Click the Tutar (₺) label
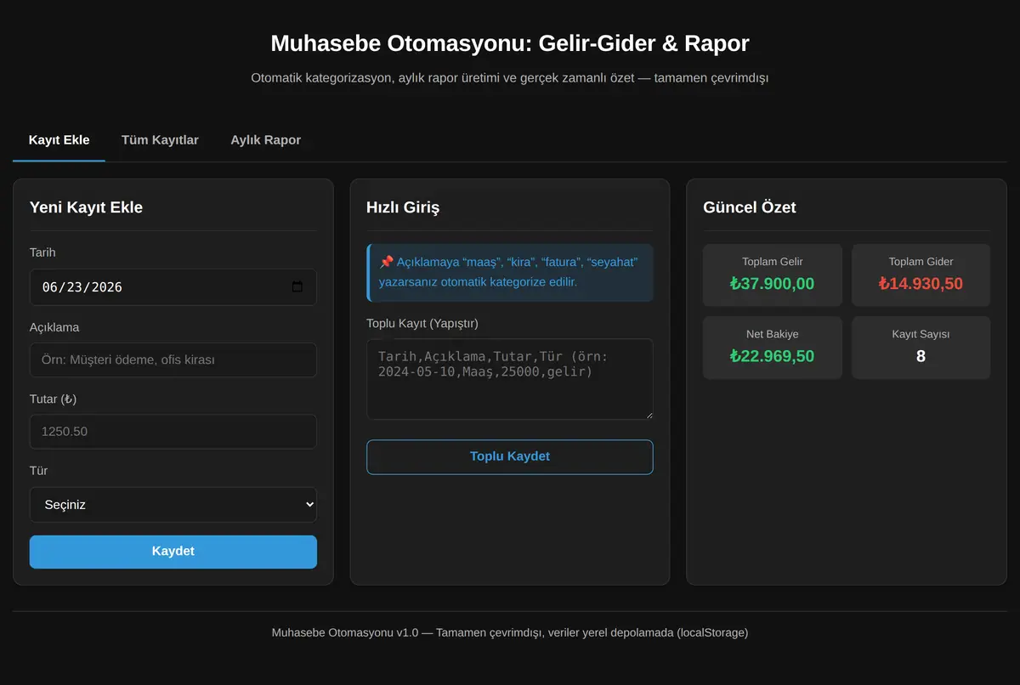The width and height of the screenshot is (1020, 685). pyautogui.click(x=54, y=399)
